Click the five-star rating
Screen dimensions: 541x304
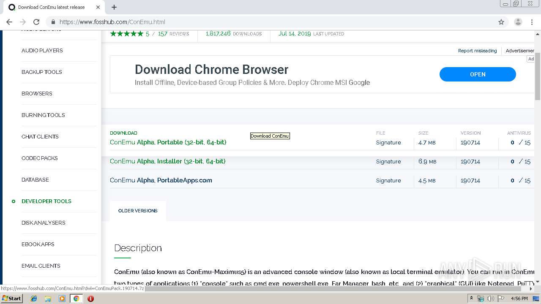[126, 34]
